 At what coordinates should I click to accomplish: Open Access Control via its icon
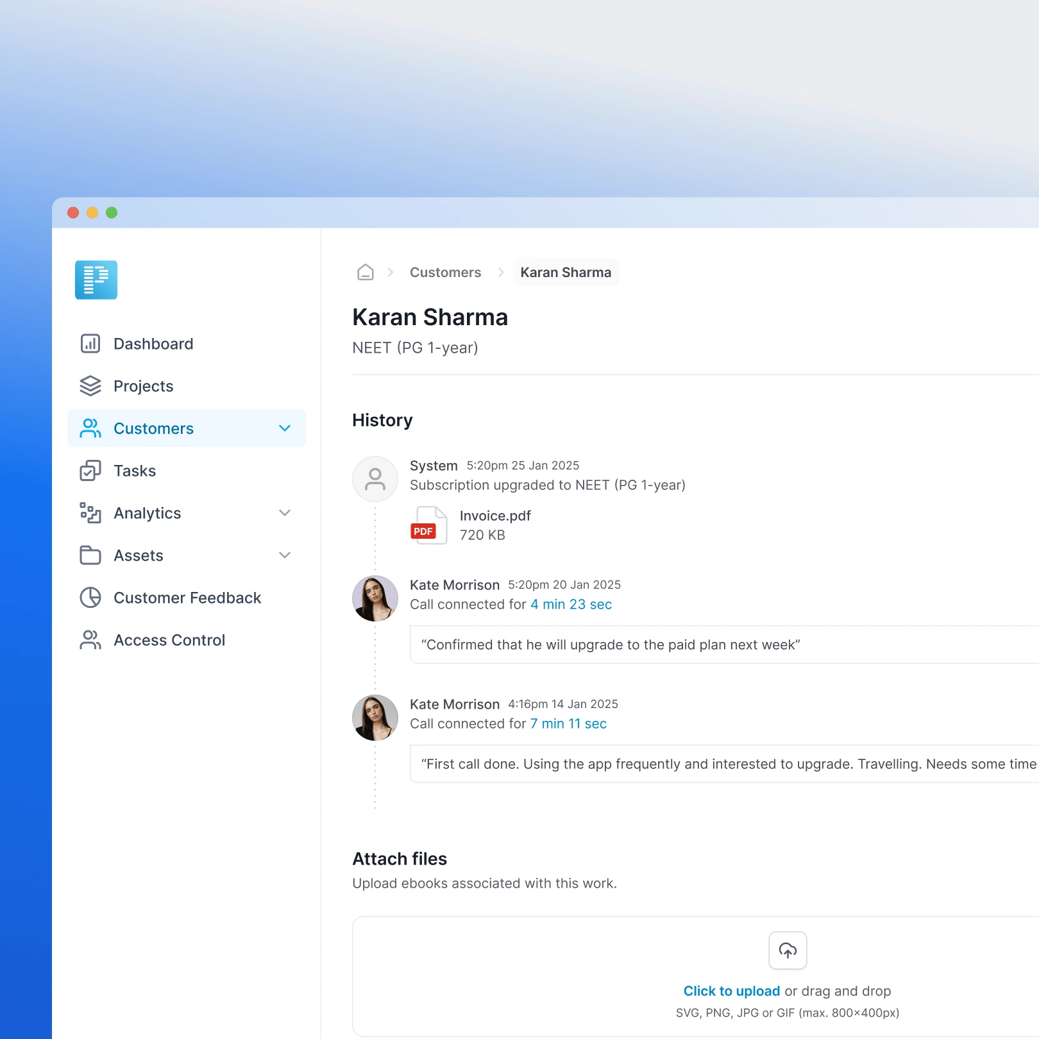pos(90,639)
